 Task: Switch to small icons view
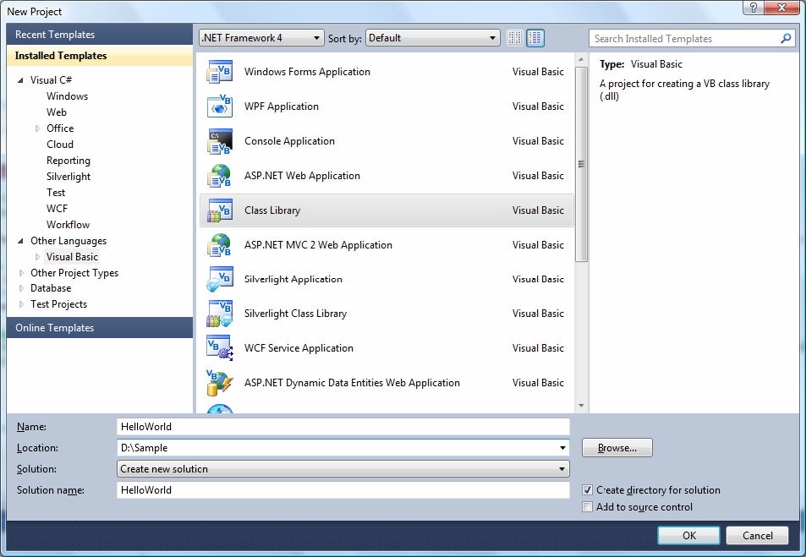point(514,37)
